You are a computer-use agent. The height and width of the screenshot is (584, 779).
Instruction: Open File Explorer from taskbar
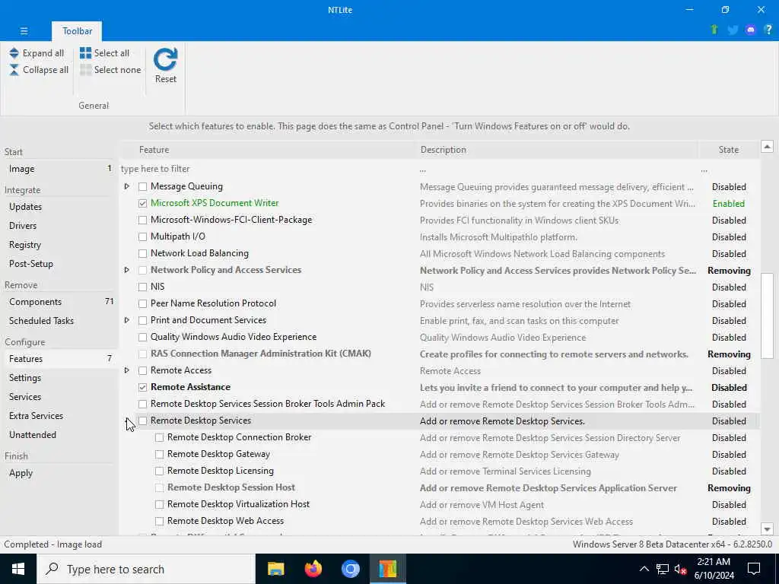(275, 569)
